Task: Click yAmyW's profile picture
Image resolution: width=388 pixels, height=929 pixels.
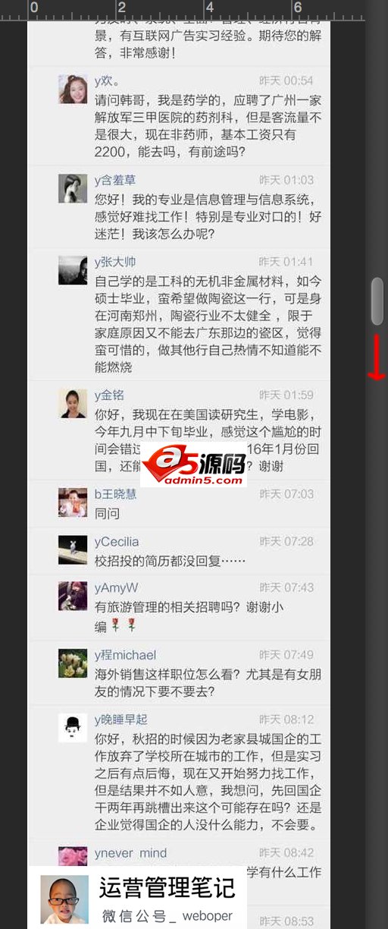Action: click(x=73, y=596)
